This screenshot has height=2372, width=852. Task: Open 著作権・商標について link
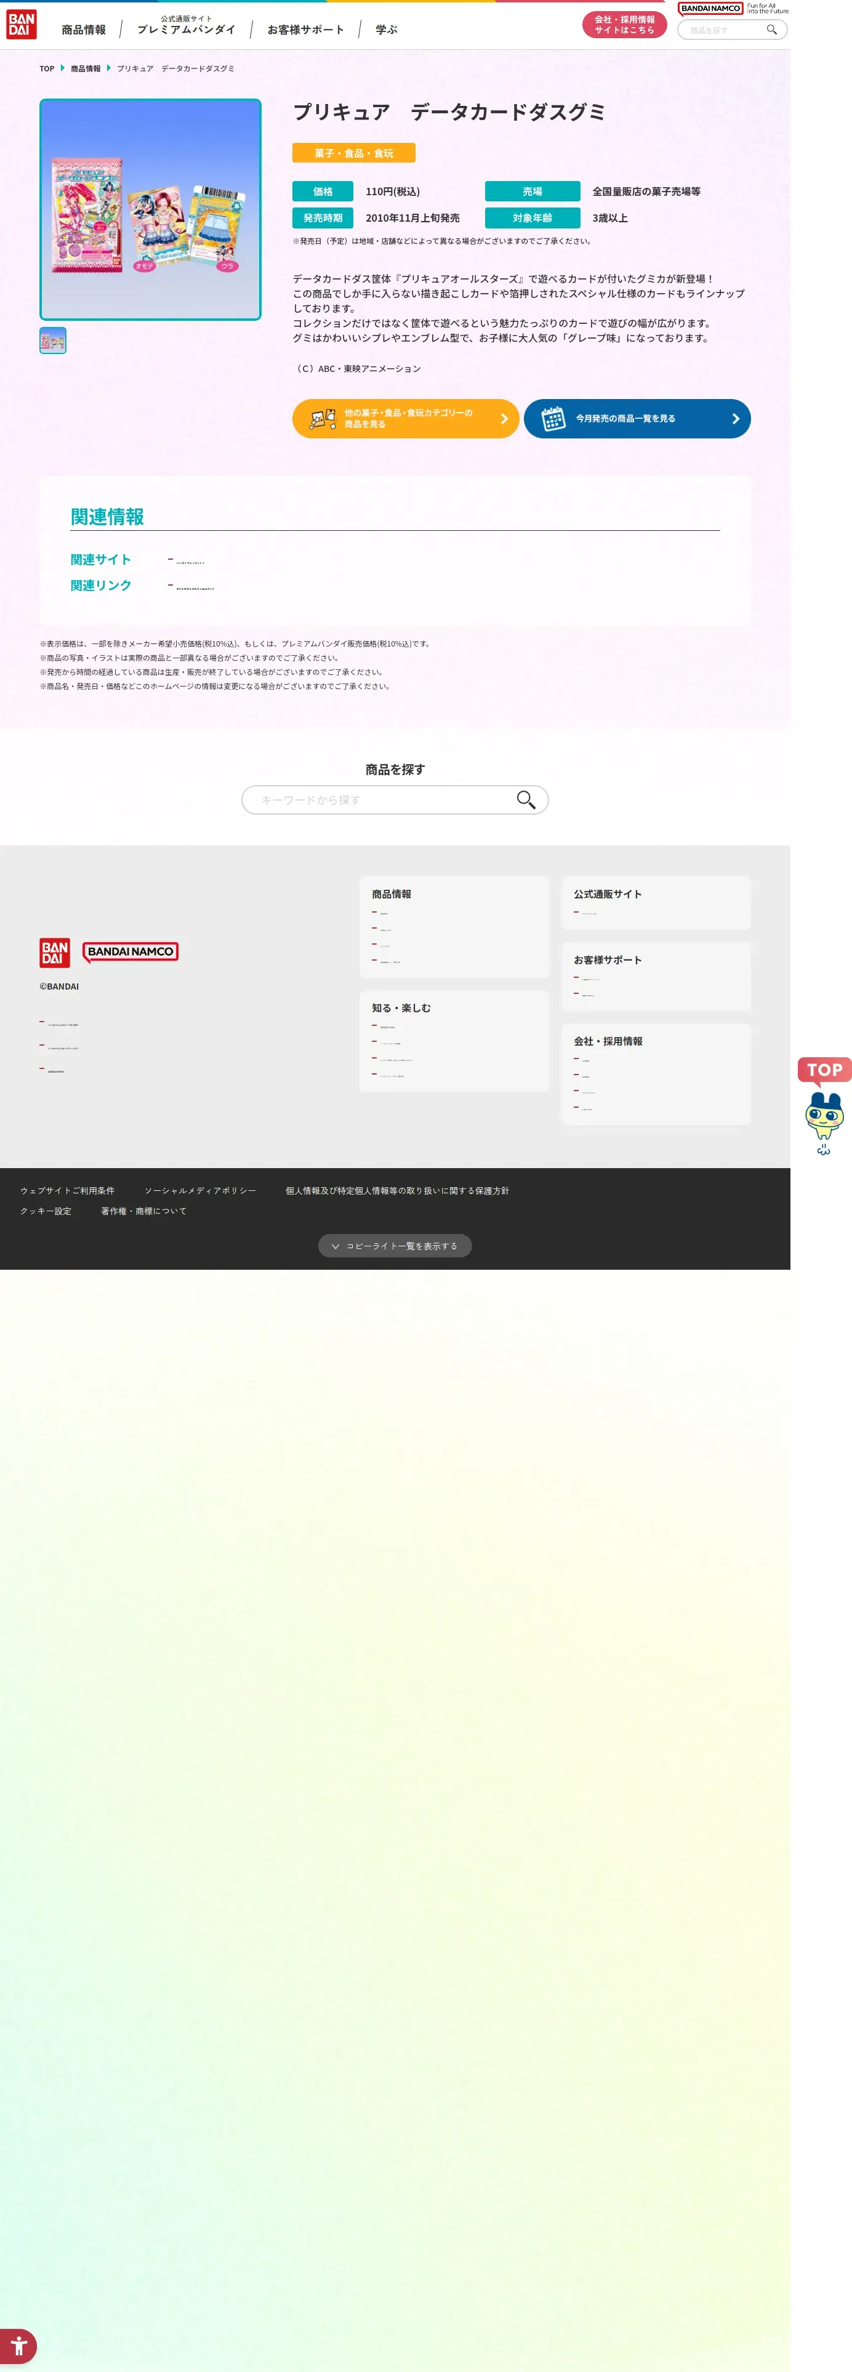click(143, 1211)
